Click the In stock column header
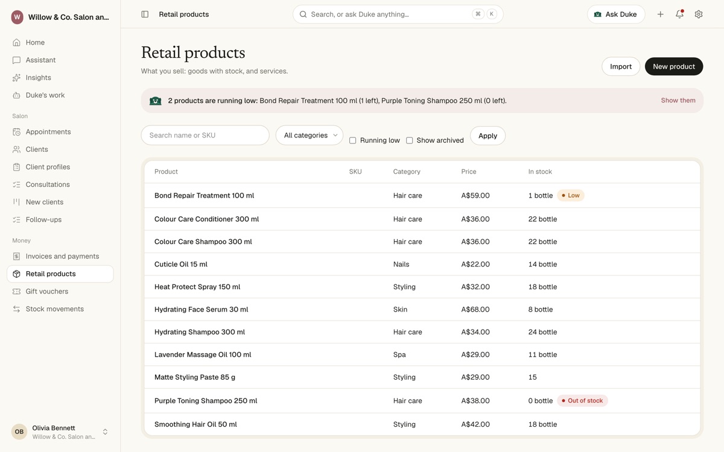 point(540,172)
